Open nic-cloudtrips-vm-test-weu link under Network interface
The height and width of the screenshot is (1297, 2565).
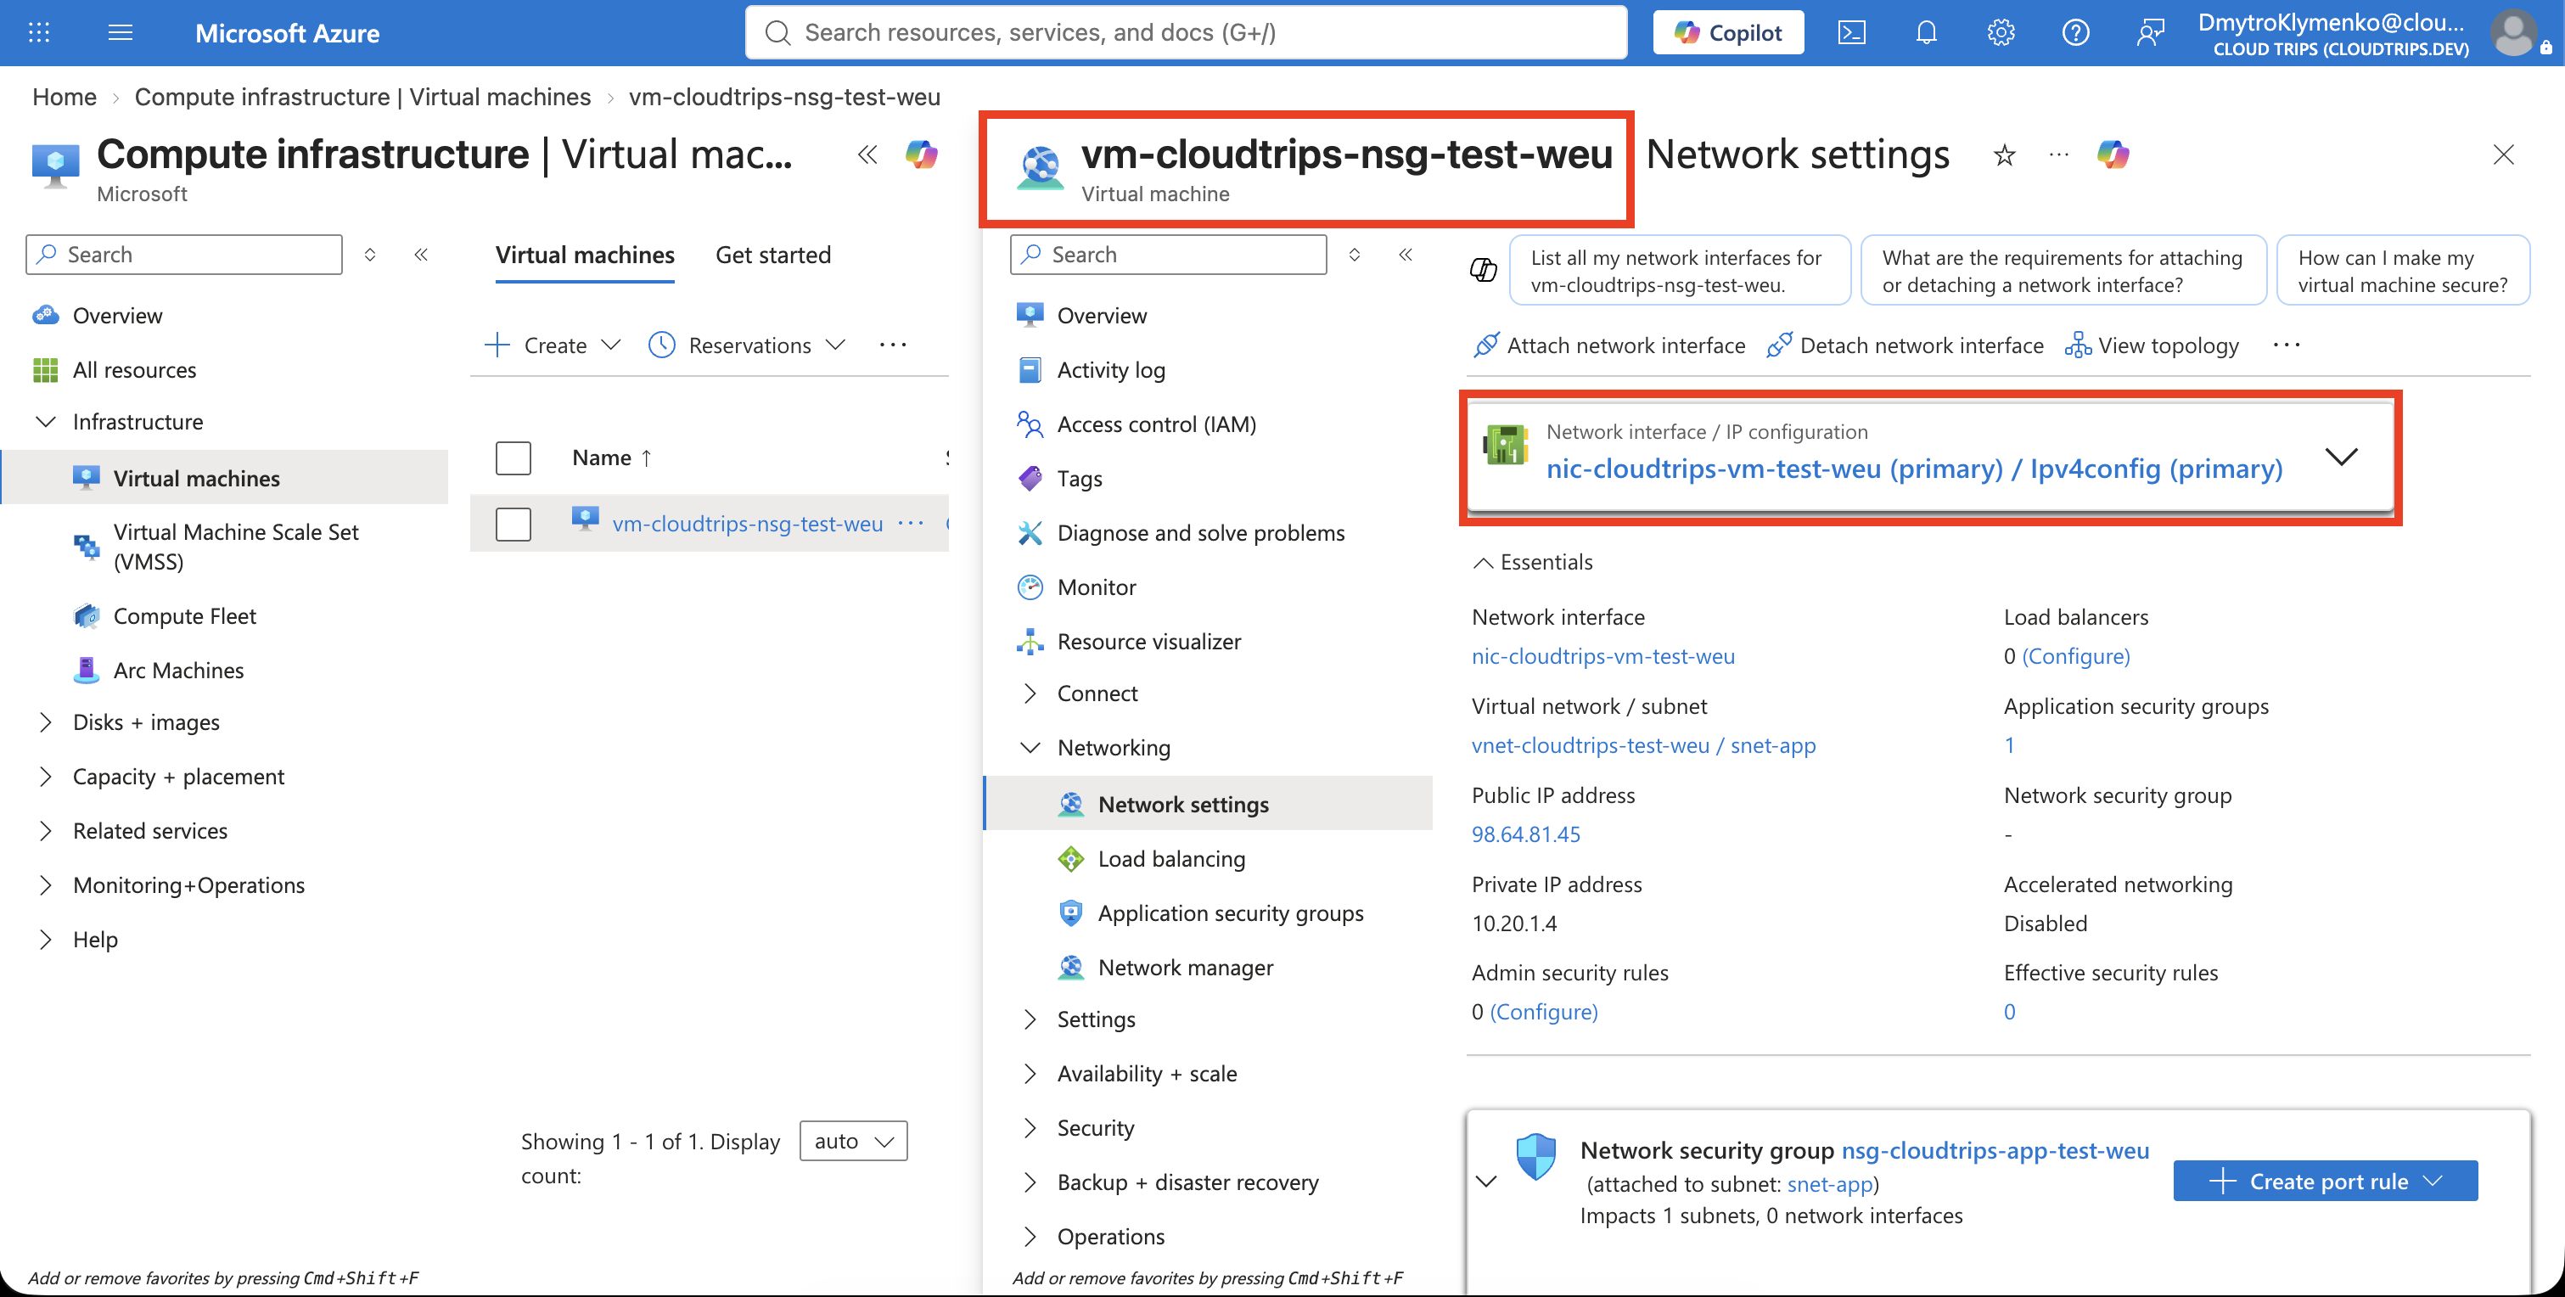(x=1603, y=656)
